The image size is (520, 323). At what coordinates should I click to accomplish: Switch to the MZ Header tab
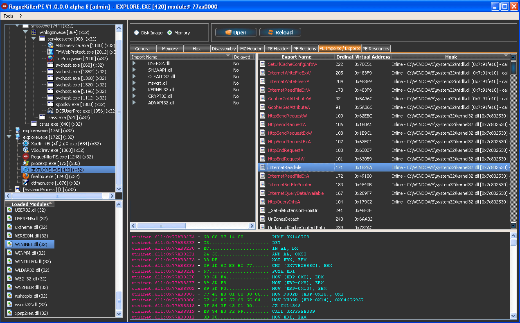coord(251,49)
